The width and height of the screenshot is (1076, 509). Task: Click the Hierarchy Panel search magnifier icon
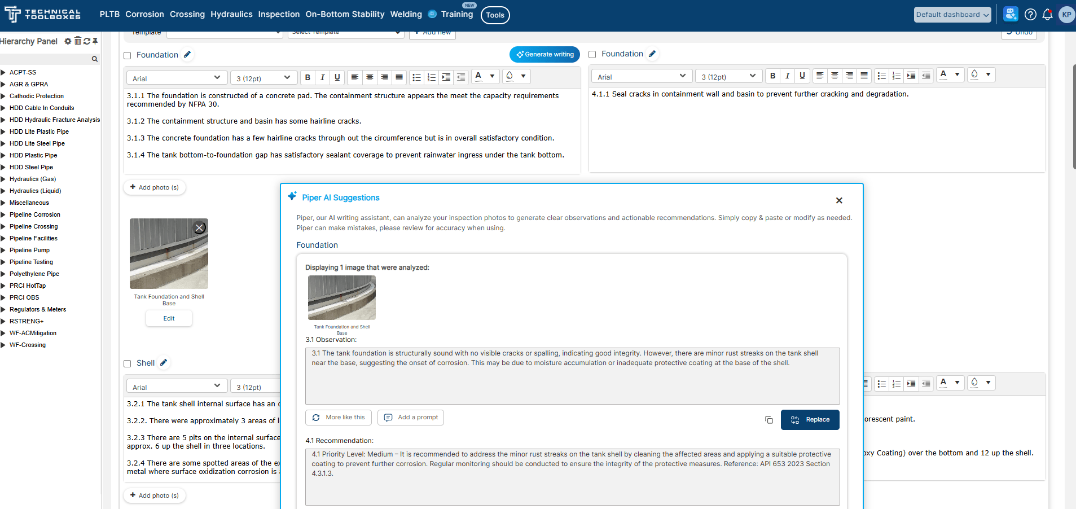pyautogui.click(x=94, y=59)
